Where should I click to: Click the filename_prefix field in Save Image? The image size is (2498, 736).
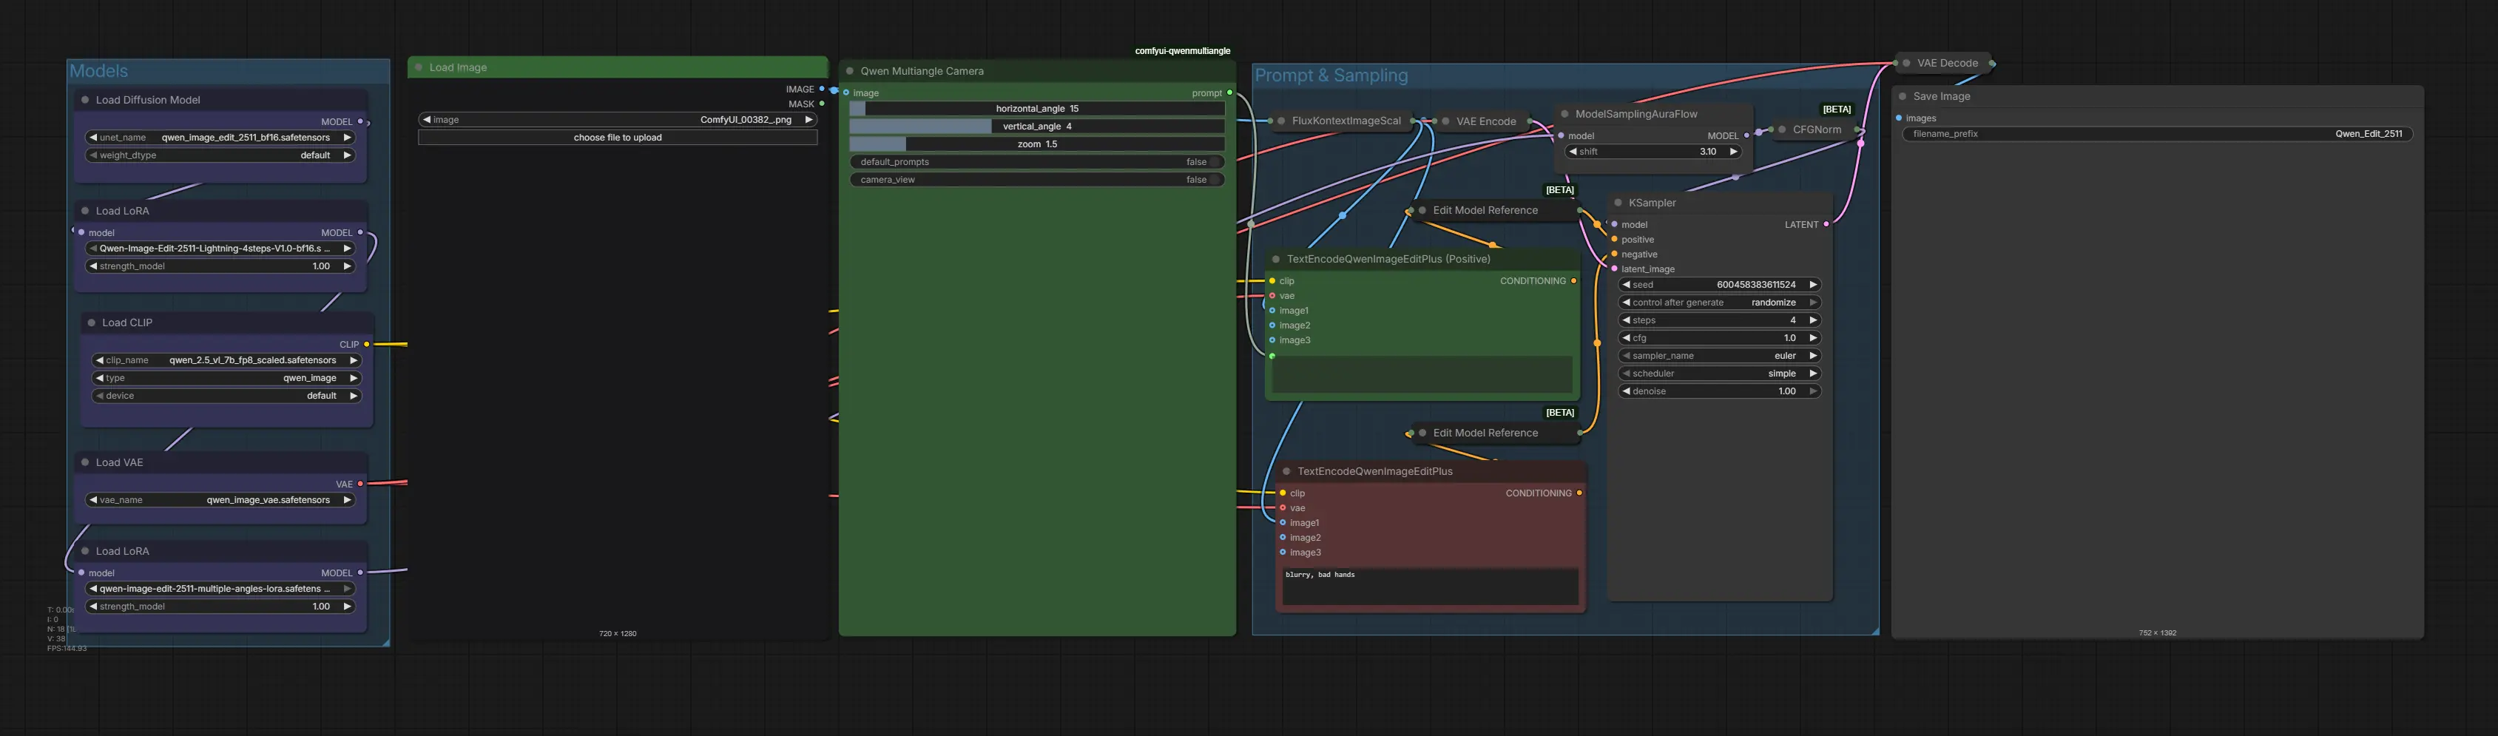coord(2157,134)
